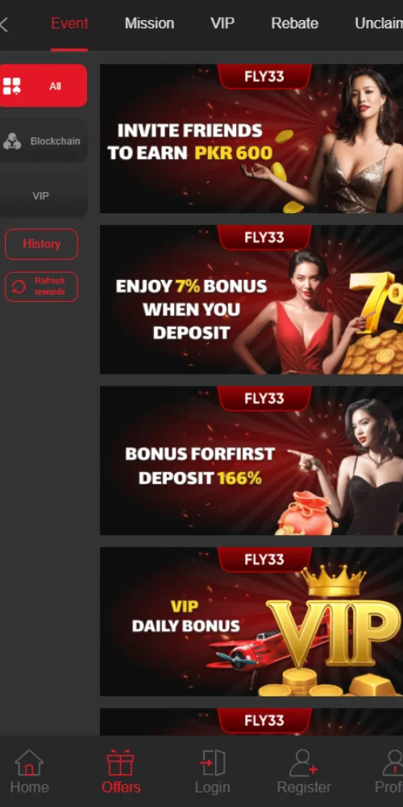Open Invite Friends to Earn PKR 600 banner
Image resolution: width=403 pixels, height=807 pixels.
(251, 139)
